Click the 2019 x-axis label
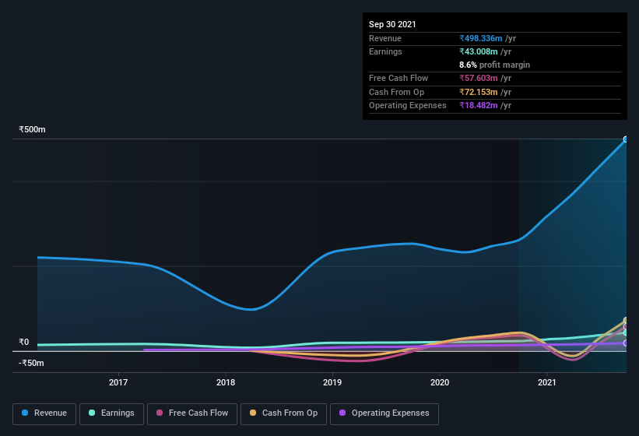Screen dimensions: 639x436 pyautogui.click(x=332, y=382)
